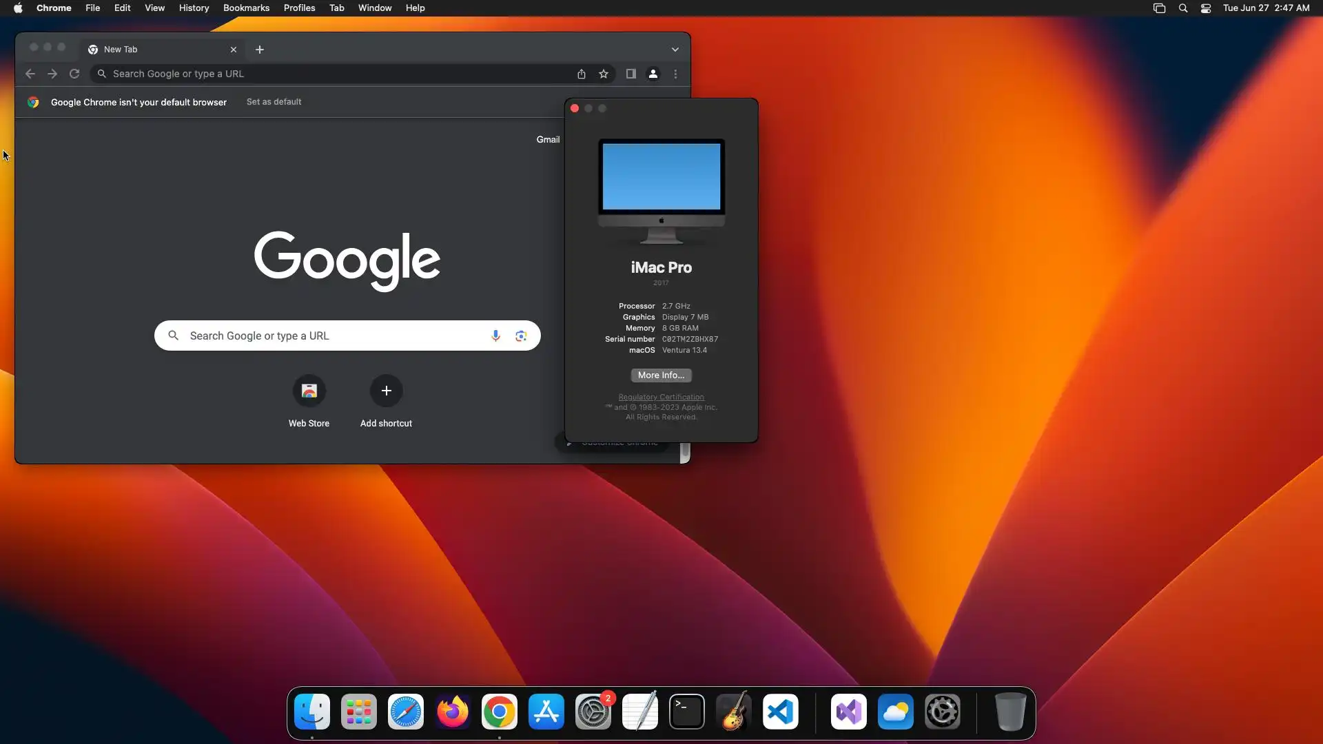The width and height of the screenshot is (1323, 744).
Task: Click the More Info... button
Action: point(661,375)
